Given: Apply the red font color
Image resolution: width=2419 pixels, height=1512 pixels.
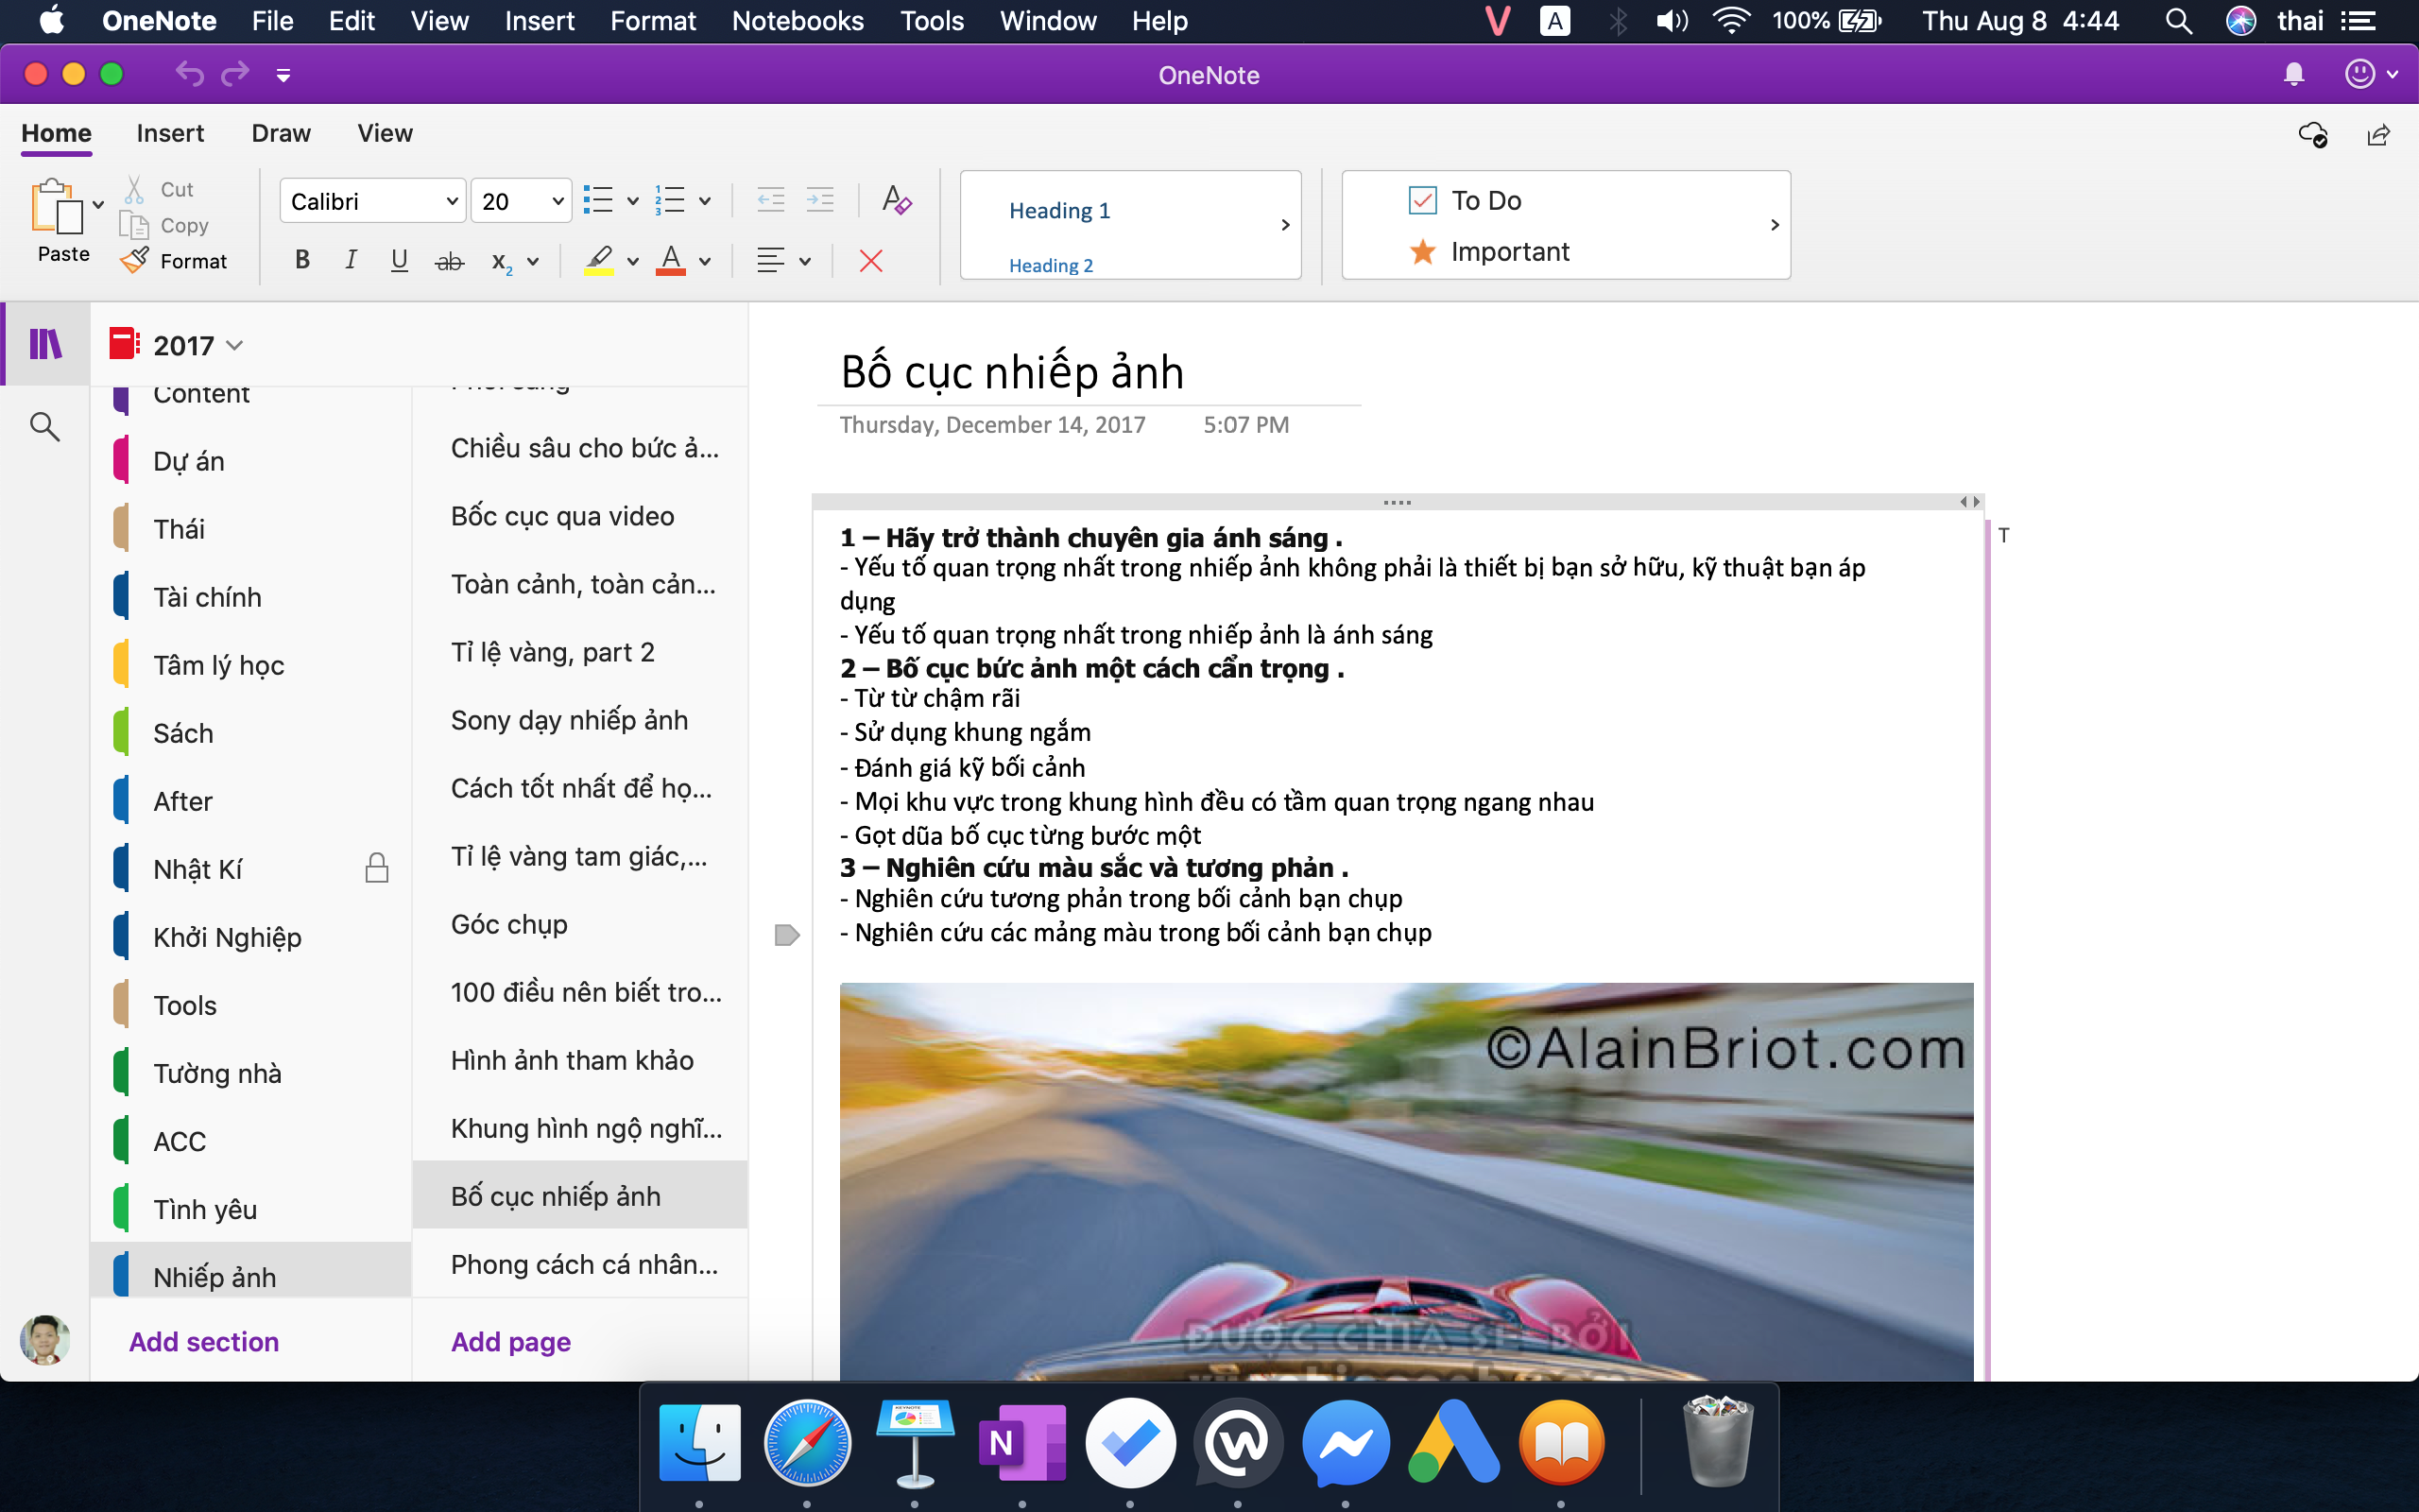Looking at the screenshot, I should [x=671, y=261].
